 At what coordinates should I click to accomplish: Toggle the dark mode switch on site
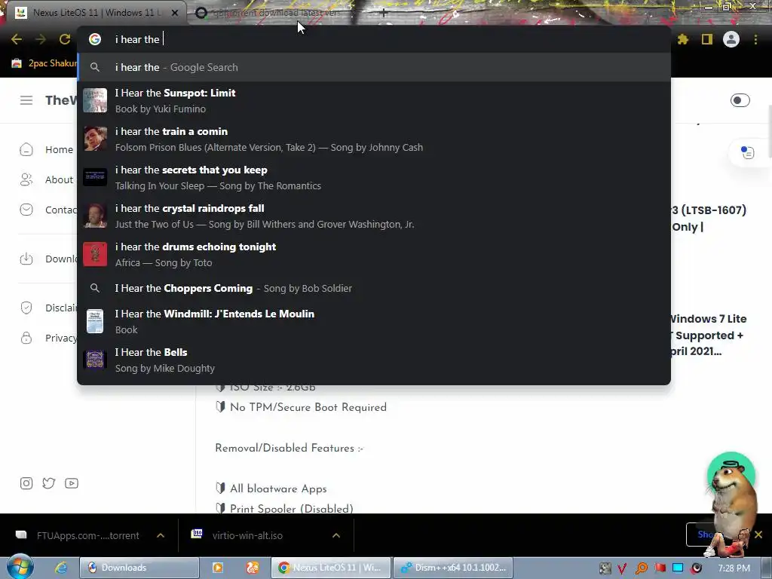coord(740,100)
